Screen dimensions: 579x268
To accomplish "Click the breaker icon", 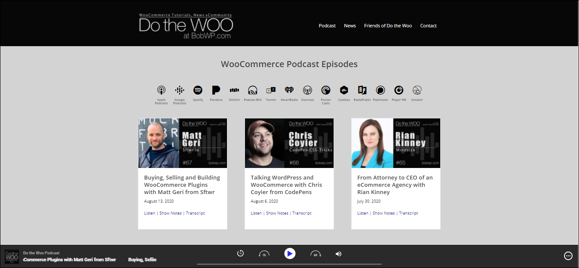I will coord(417,90).
